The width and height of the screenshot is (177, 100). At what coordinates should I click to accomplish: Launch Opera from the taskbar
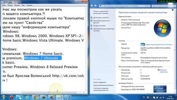pos(11,97)
